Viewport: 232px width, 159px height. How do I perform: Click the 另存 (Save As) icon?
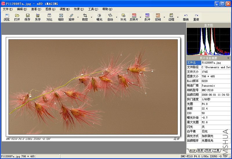click(x=38, y=17)
